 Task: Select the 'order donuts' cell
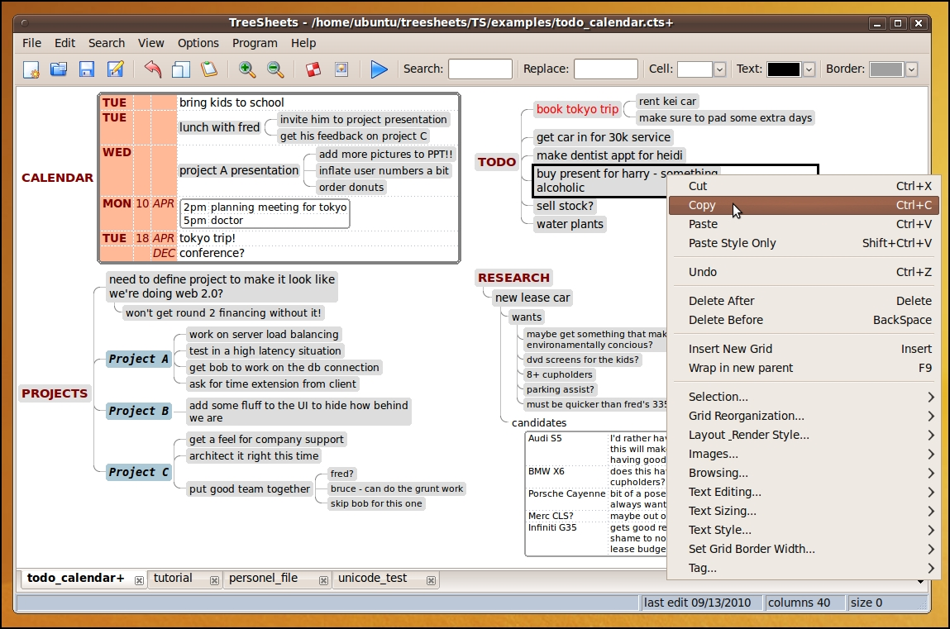(351, 188)
